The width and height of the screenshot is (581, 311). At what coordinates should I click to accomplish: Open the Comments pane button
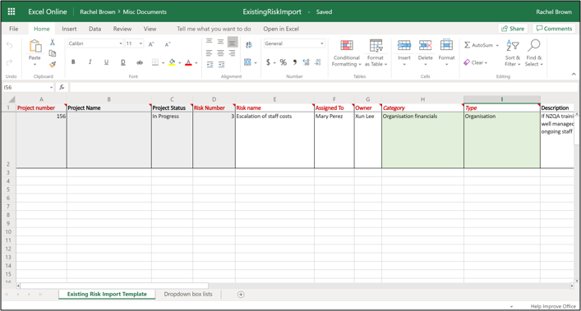[555, 29]
